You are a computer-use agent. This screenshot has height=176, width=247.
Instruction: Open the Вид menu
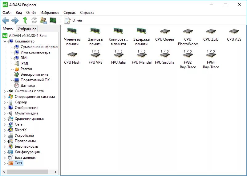(19, 13)
